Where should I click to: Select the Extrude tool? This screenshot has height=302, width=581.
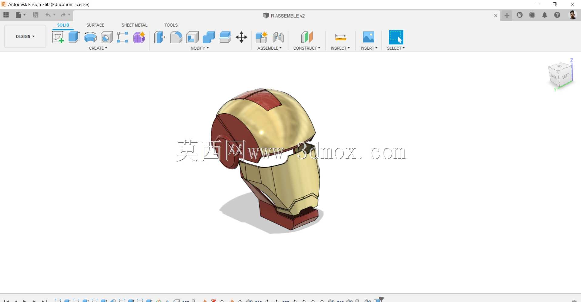tap(74, 37)
